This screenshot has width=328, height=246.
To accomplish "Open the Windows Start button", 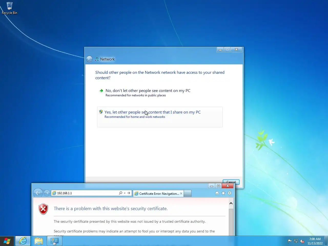I will tap(7, 241).
